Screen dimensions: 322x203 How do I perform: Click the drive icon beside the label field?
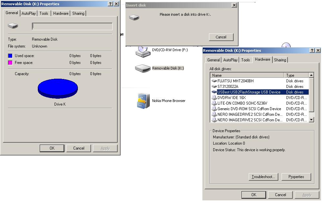(13, 26)
